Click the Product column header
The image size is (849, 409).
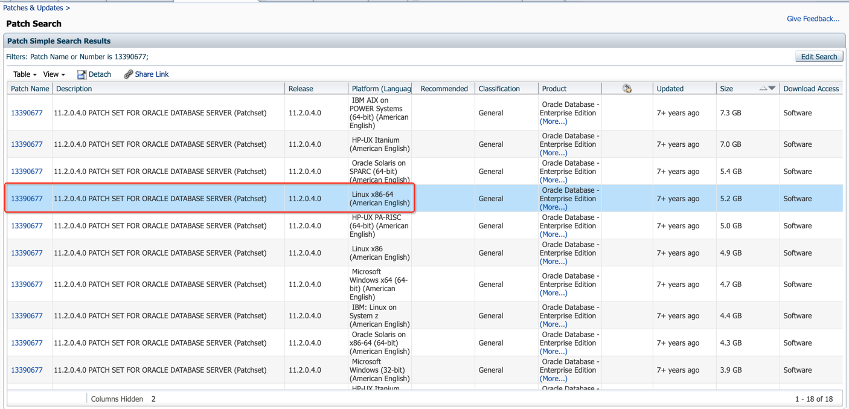[x=570, y=89]
